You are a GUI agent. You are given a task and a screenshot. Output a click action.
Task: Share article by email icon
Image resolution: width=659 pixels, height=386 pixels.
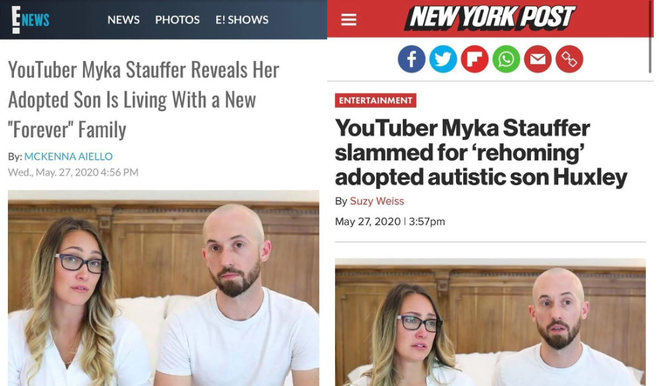pyautogui.click(x=538, y=59)
